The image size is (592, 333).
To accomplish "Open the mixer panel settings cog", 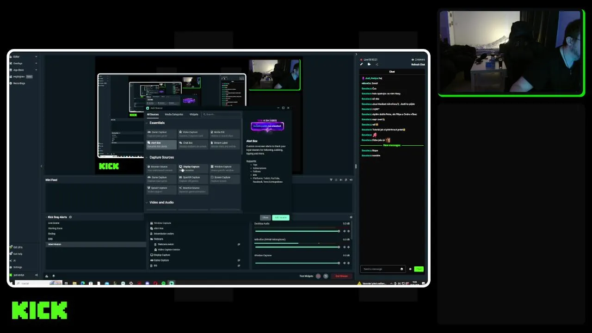I will point(351,217).
